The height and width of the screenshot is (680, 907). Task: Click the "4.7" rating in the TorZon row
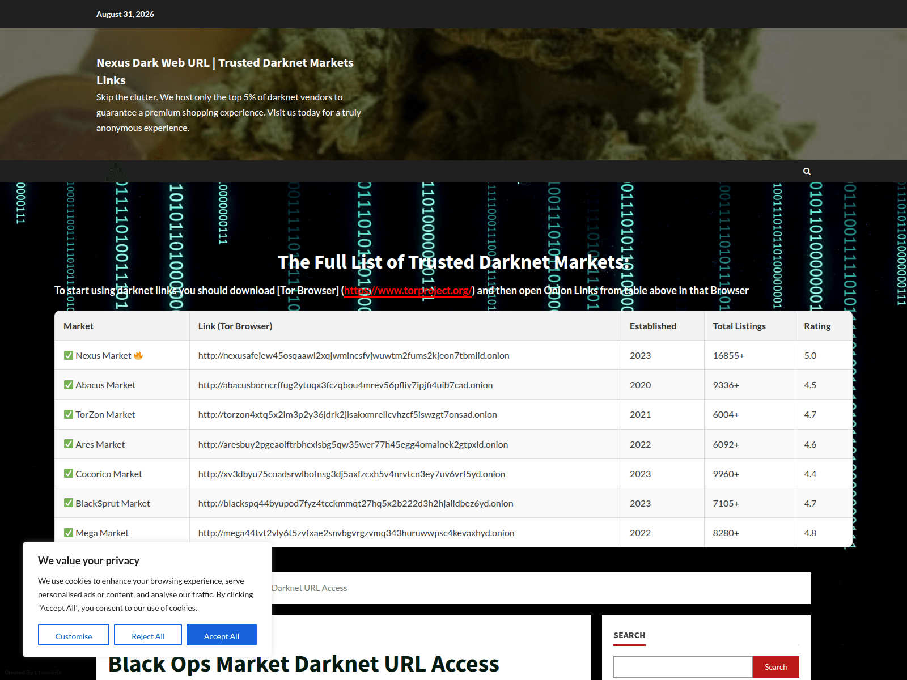pyautogui.click(x=810, y=414)
